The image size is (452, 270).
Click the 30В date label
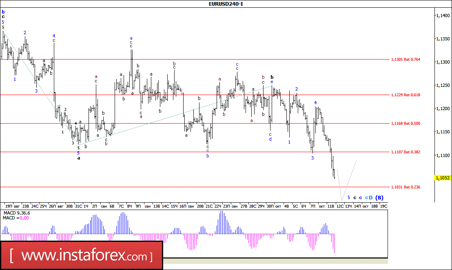(x=69, y=206)
